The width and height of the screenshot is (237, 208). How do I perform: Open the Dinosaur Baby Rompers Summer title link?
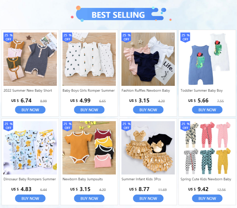point(30,179)
